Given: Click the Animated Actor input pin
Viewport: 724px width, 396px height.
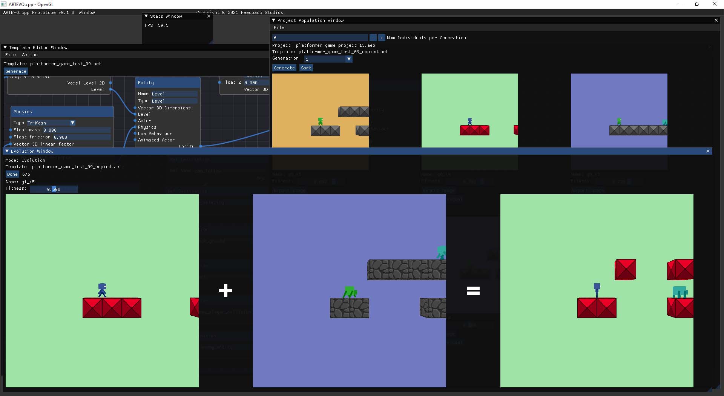Looking at the screenshot, I should [x=135, y=140].
